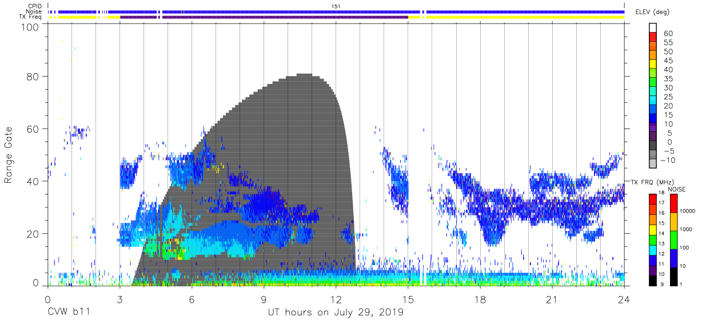Click the range gate axis tick '80'
702x324 pixels.
tap(33, 77)
